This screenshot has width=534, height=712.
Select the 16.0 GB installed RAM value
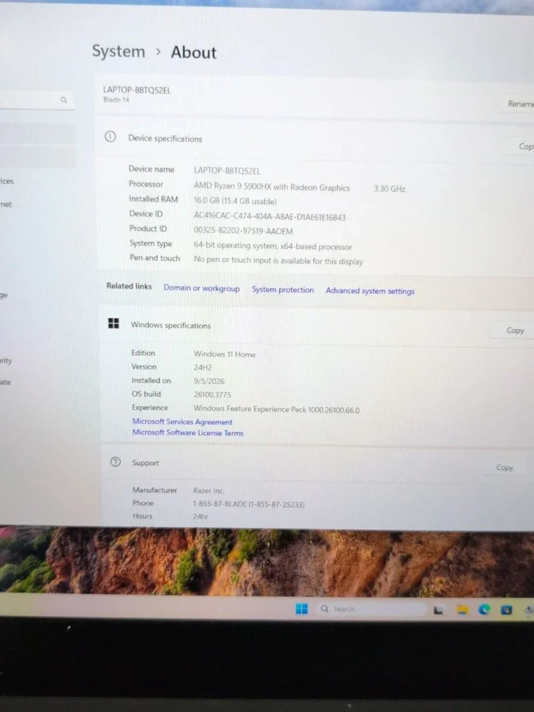pyautogui.click(x=235, y=201)
